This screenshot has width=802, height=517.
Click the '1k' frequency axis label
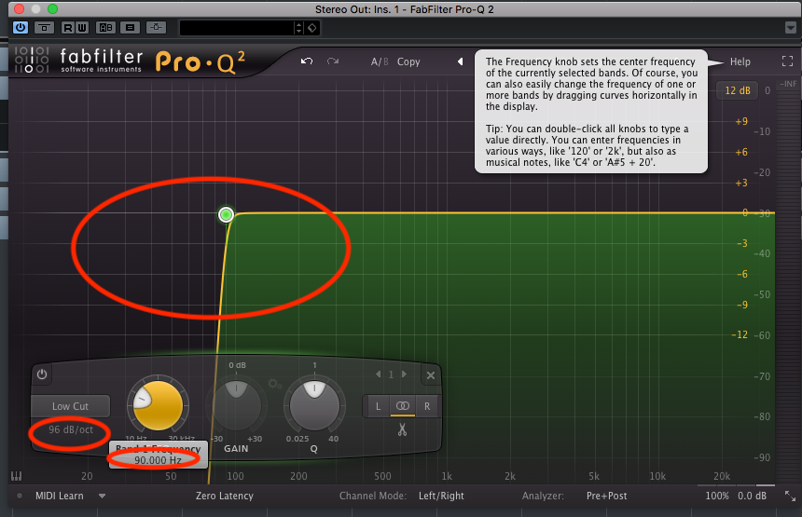(447, 476)
